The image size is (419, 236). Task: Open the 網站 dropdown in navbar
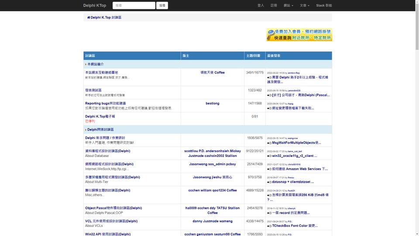click(x=288, y=5)
